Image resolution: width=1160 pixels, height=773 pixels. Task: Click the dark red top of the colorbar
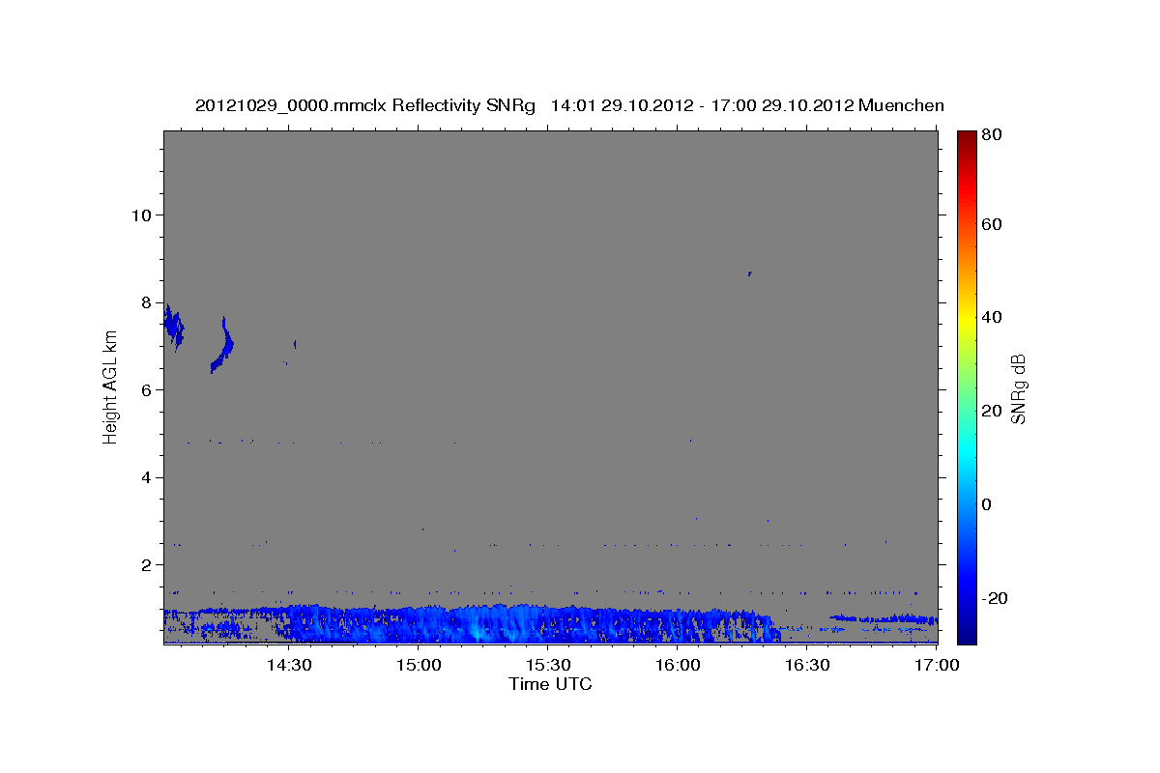click(x=967, y=138)
